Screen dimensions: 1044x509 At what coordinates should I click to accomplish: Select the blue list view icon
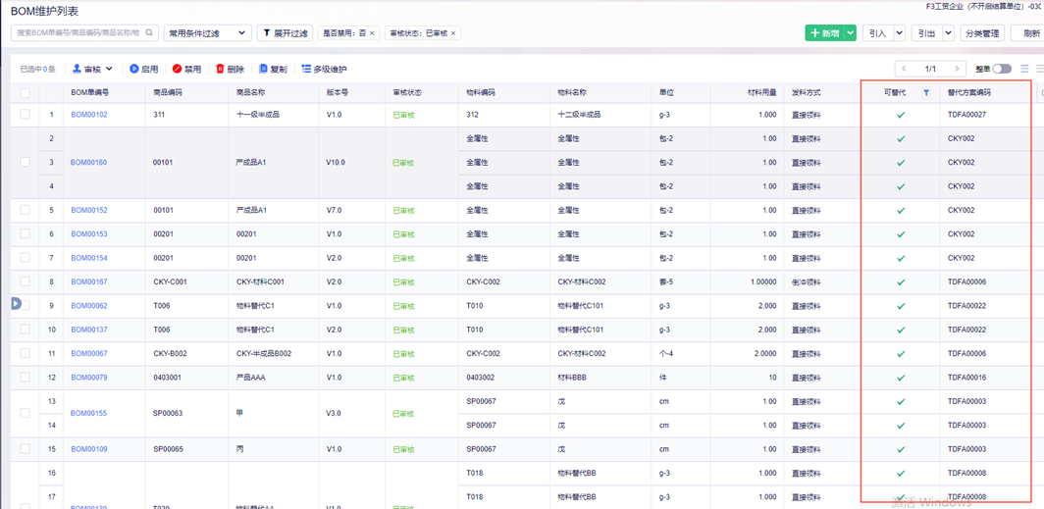1024,69
